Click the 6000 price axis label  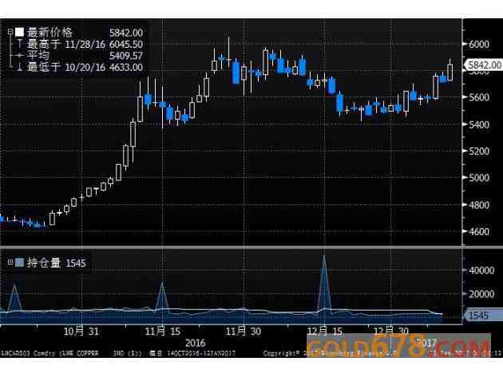[479, 44]
